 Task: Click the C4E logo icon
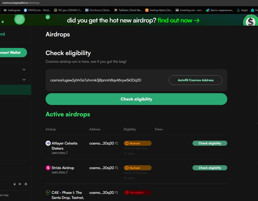tap(48, 192)
